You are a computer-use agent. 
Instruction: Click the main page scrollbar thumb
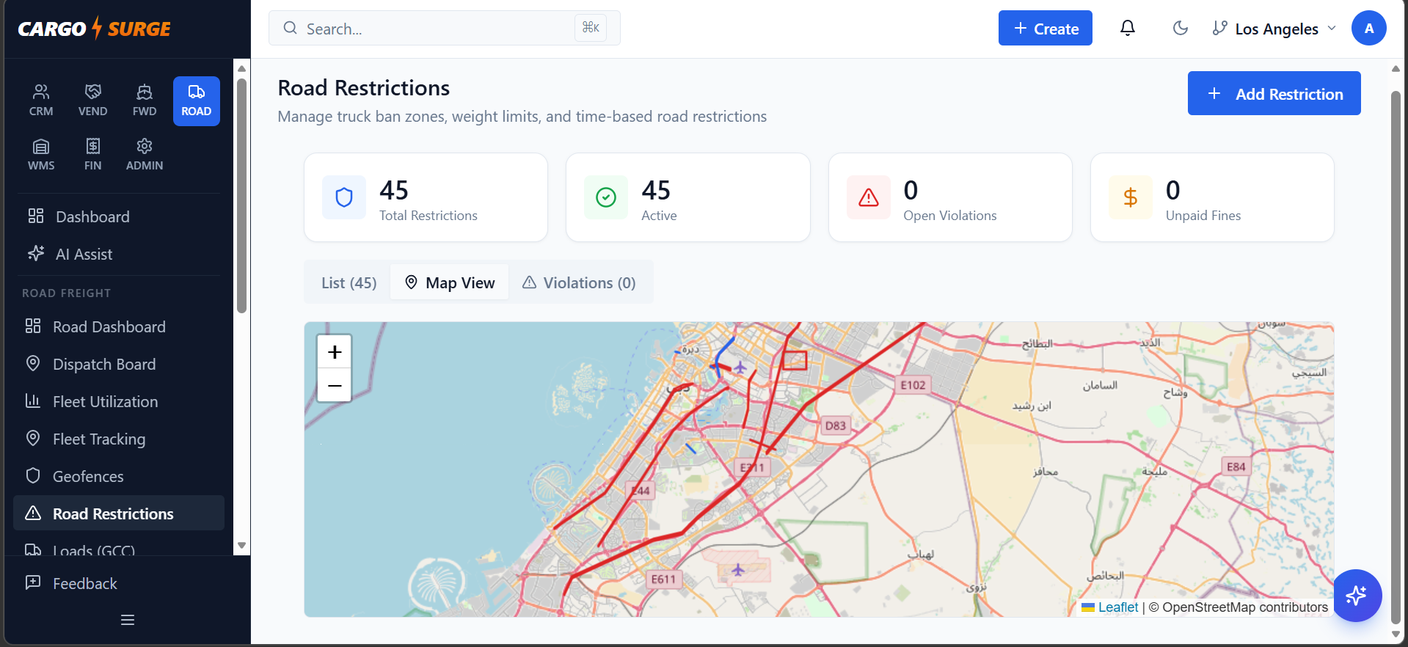click(x=1396, y=356)
